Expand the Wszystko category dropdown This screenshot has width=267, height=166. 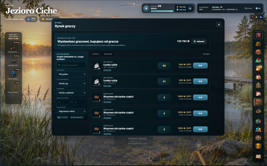(x=71, y=74)
